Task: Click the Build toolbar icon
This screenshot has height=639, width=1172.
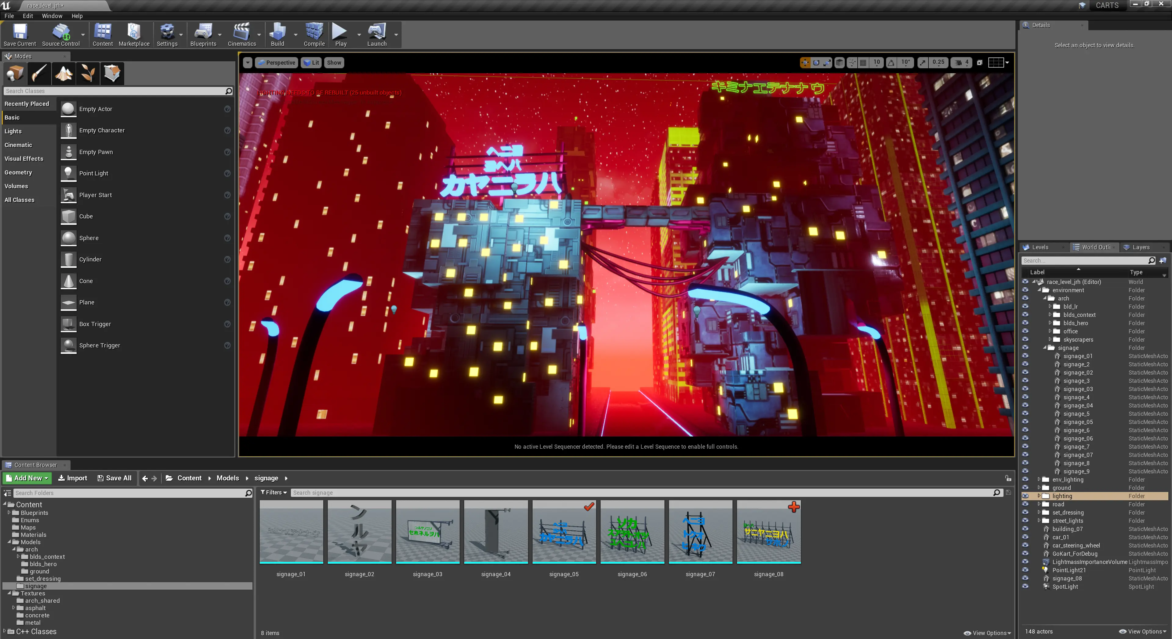Action: (277, 32)
